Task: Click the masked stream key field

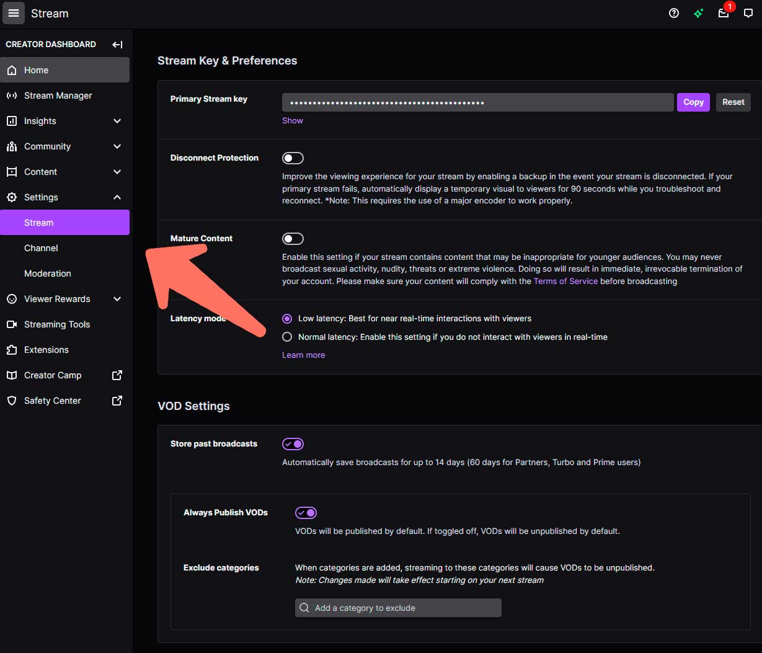Action: (477, 102)
